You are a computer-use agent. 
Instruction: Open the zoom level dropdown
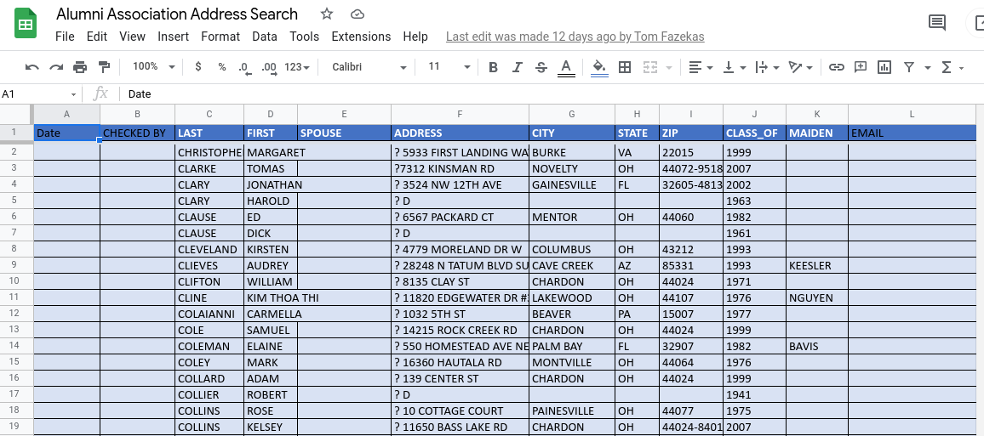[x=154, y=66]
